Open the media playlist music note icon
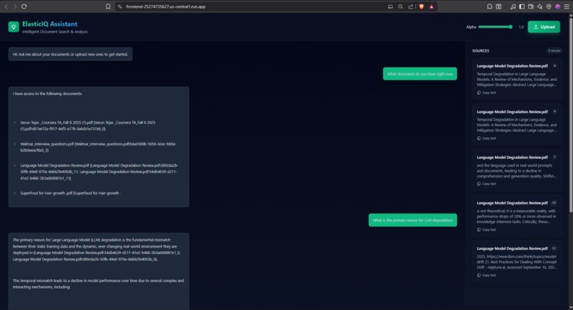 tap(513, 6)
